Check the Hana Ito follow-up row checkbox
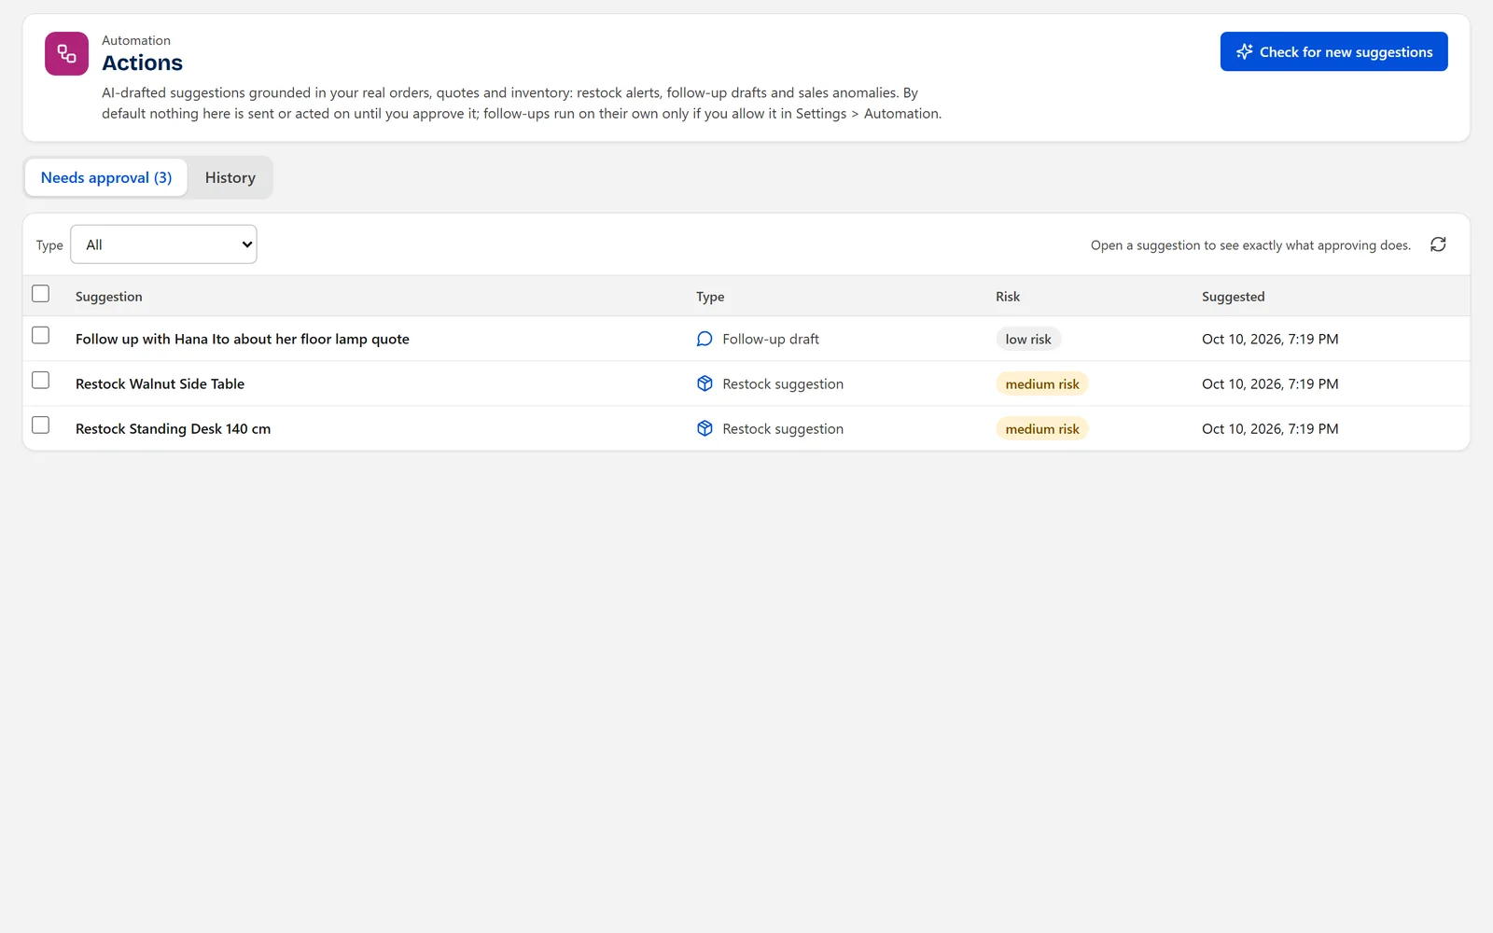1493x933 pixels. tap(40, 335)
